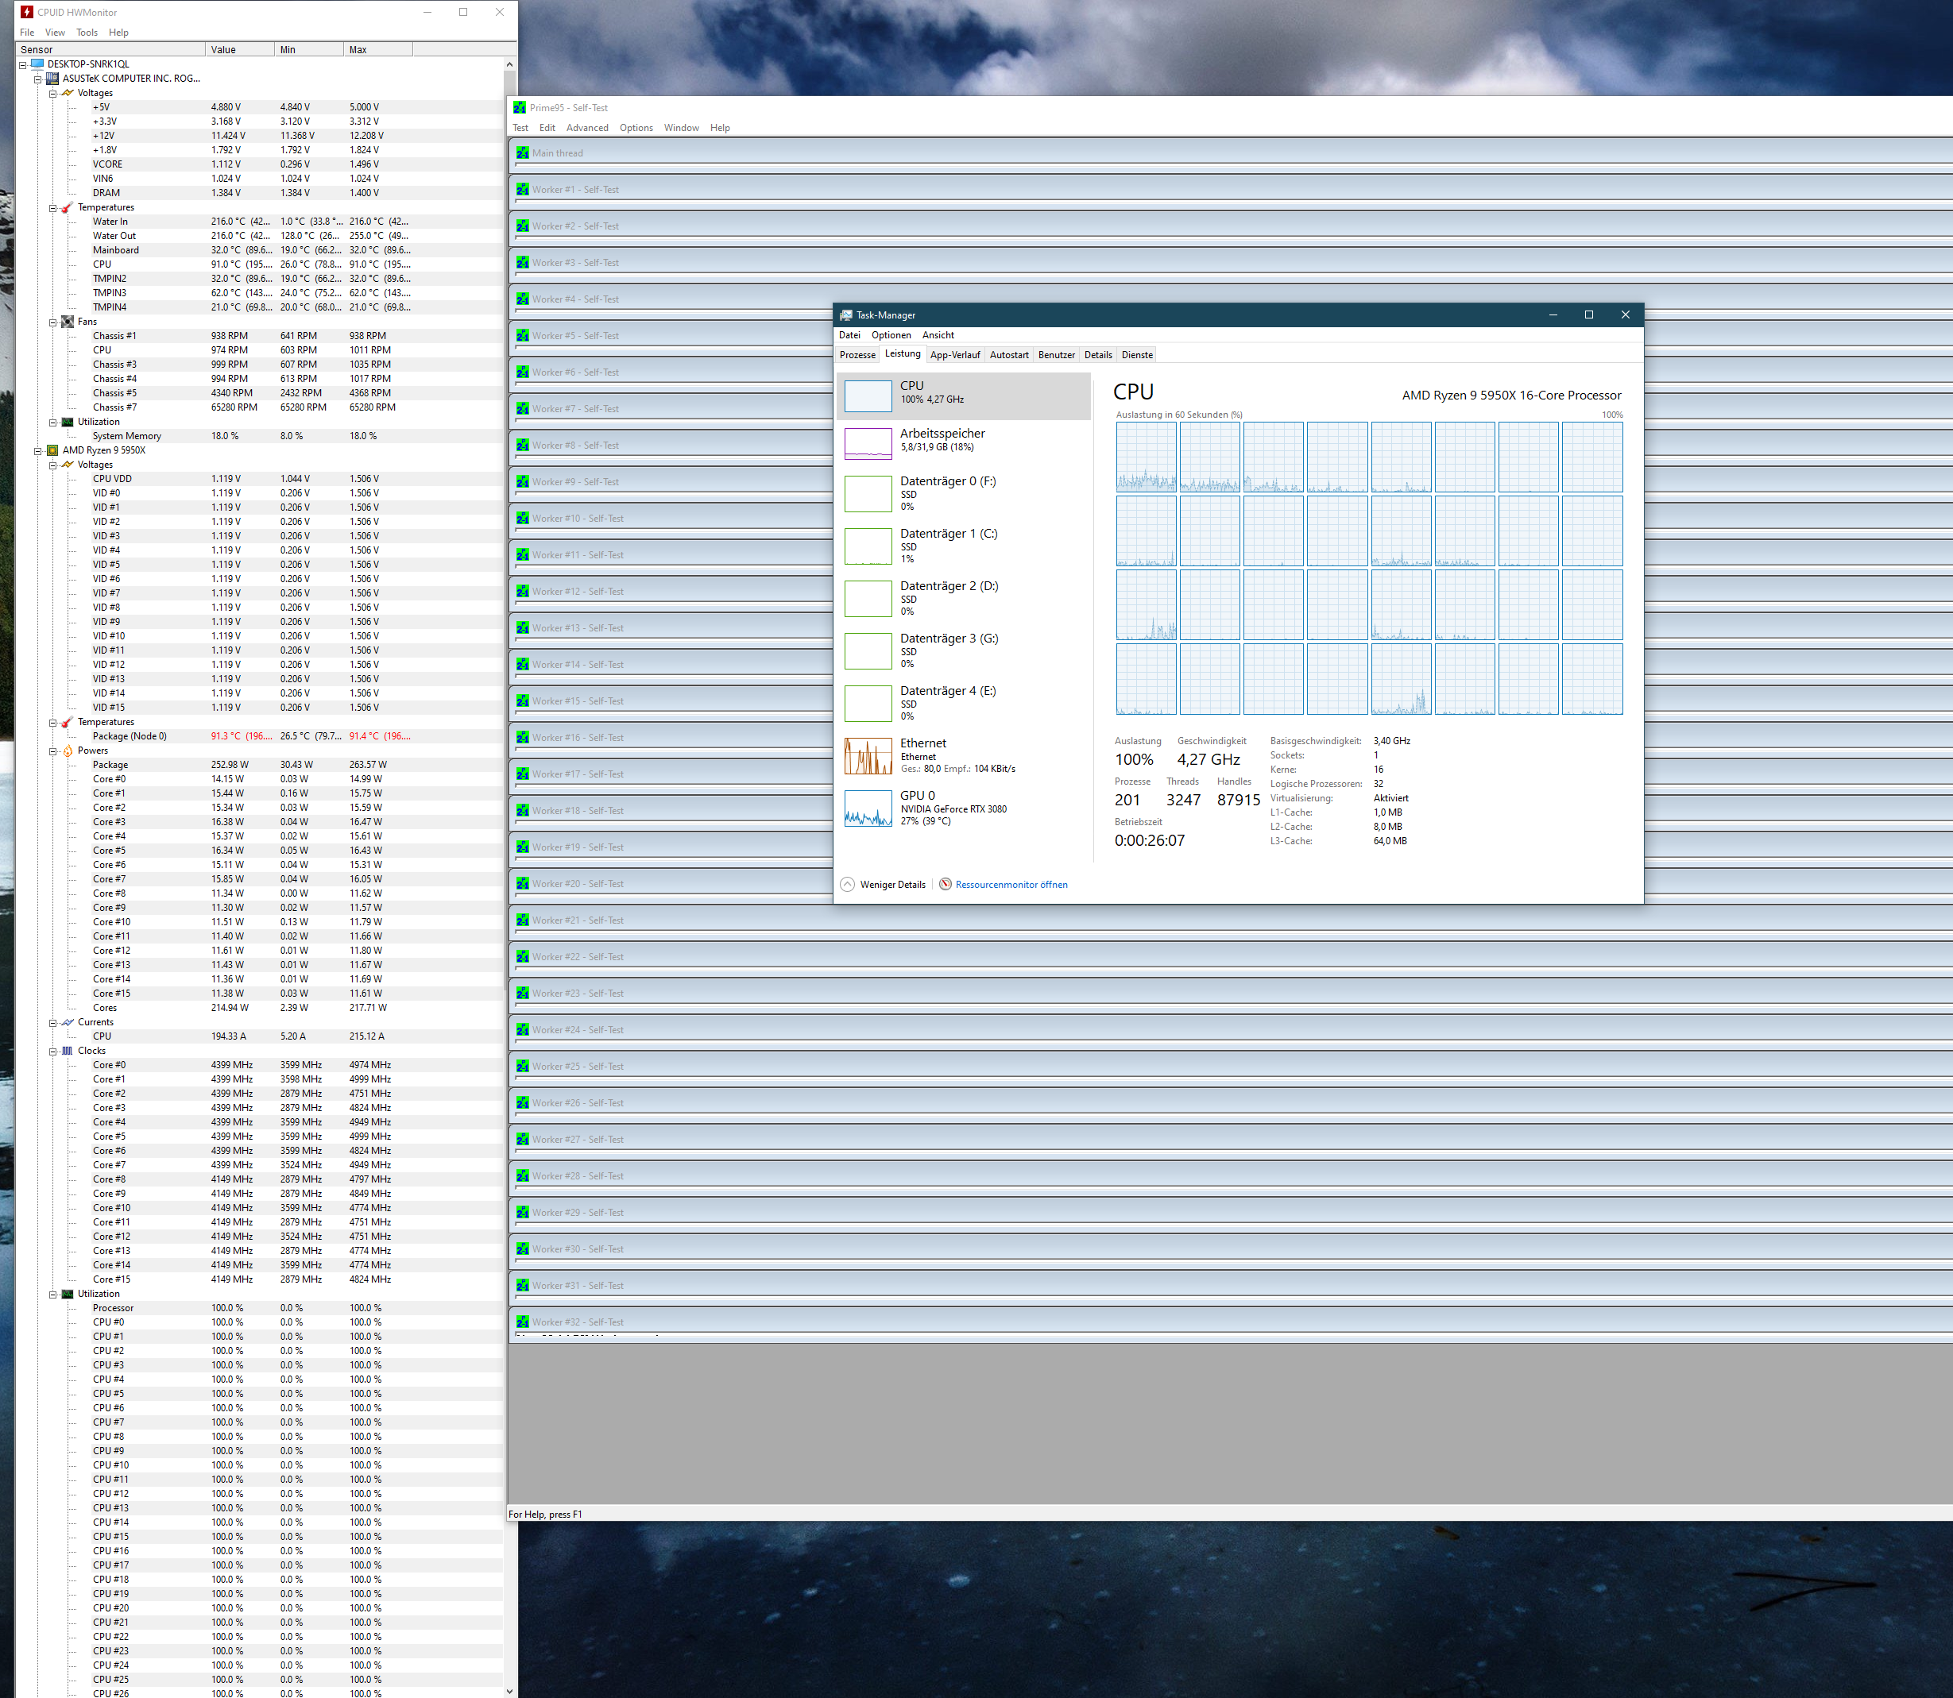Click the CPUID HWMonitor title bar icon
The height and width of the screenshot is (1698, 1953).
pyautogui.click(x=26, y=13)
